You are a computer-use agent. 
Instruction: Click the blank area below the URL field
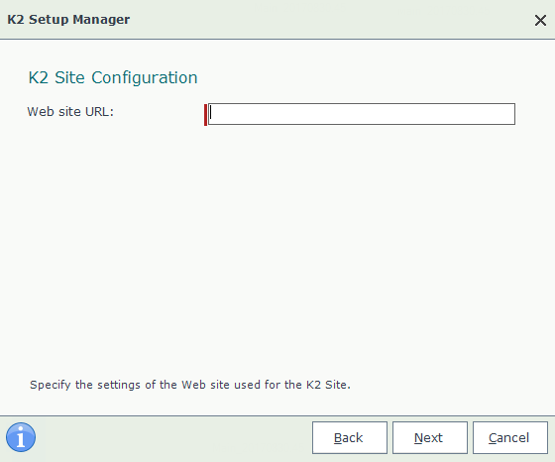(277, 248)
